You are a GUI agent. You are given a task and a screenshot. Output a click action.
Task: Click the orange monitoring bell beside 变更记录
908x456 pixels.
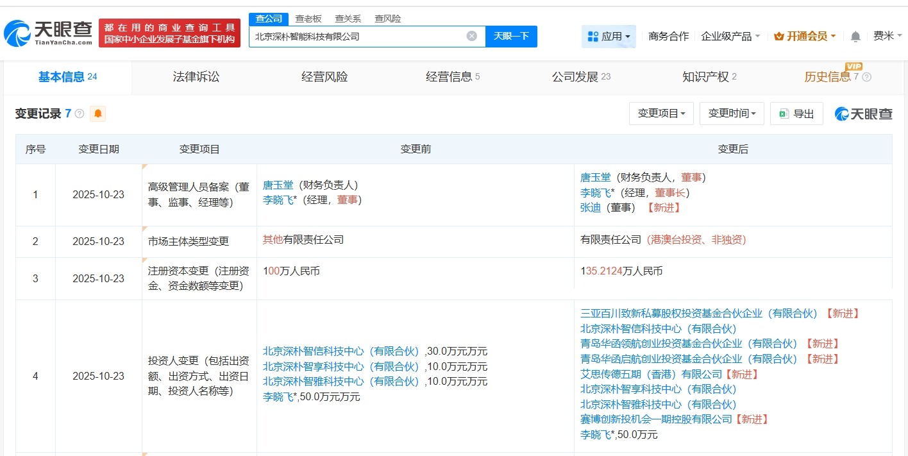[98, 114]
